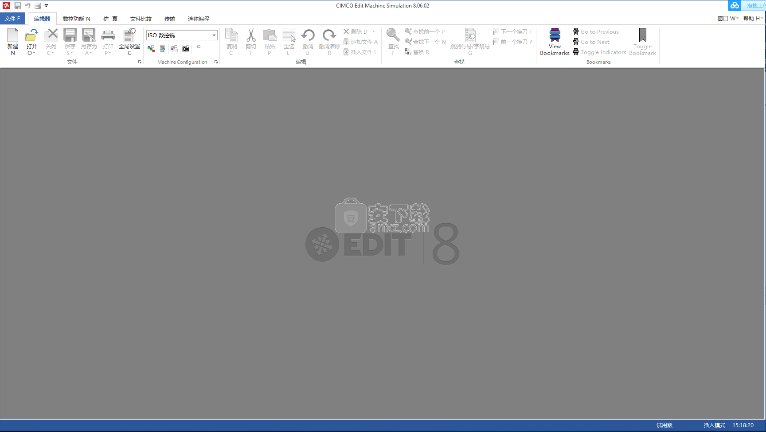The image size is (766, 432).
Task: Click the 另存为 save-as icon
Action: pos(89,35)
